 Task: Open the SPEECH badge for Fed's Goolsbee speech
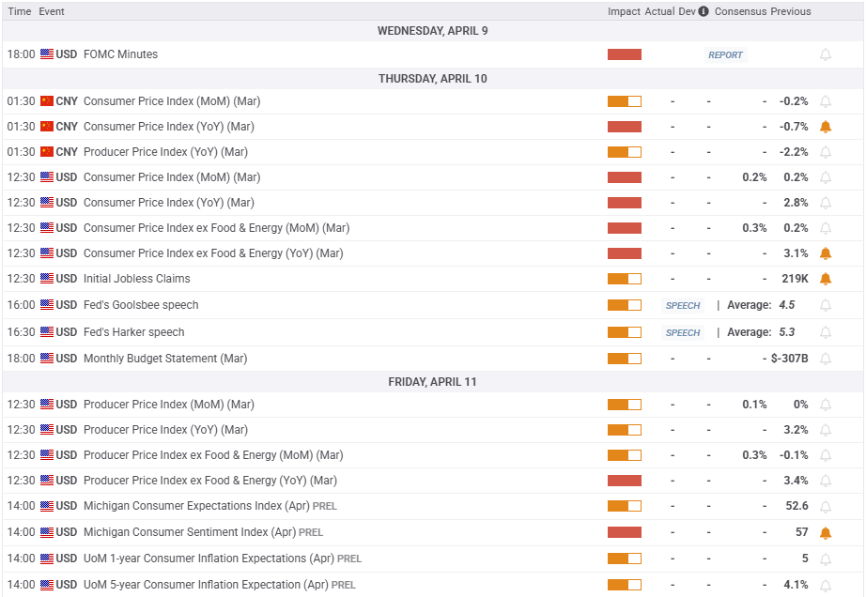[x=683, y=305]
